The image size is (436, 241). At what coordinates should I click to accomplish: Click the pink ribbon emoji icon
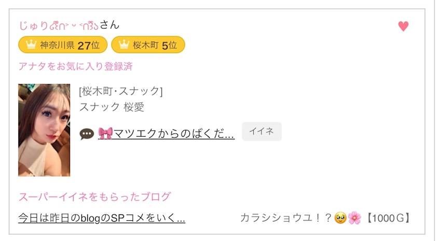pyautogui.click(x=105, y=133)
